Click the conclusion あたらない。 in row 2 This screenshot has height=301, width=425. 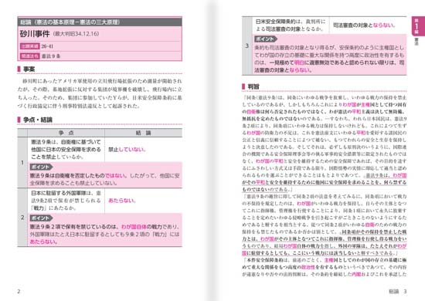(x=122, y=201)
